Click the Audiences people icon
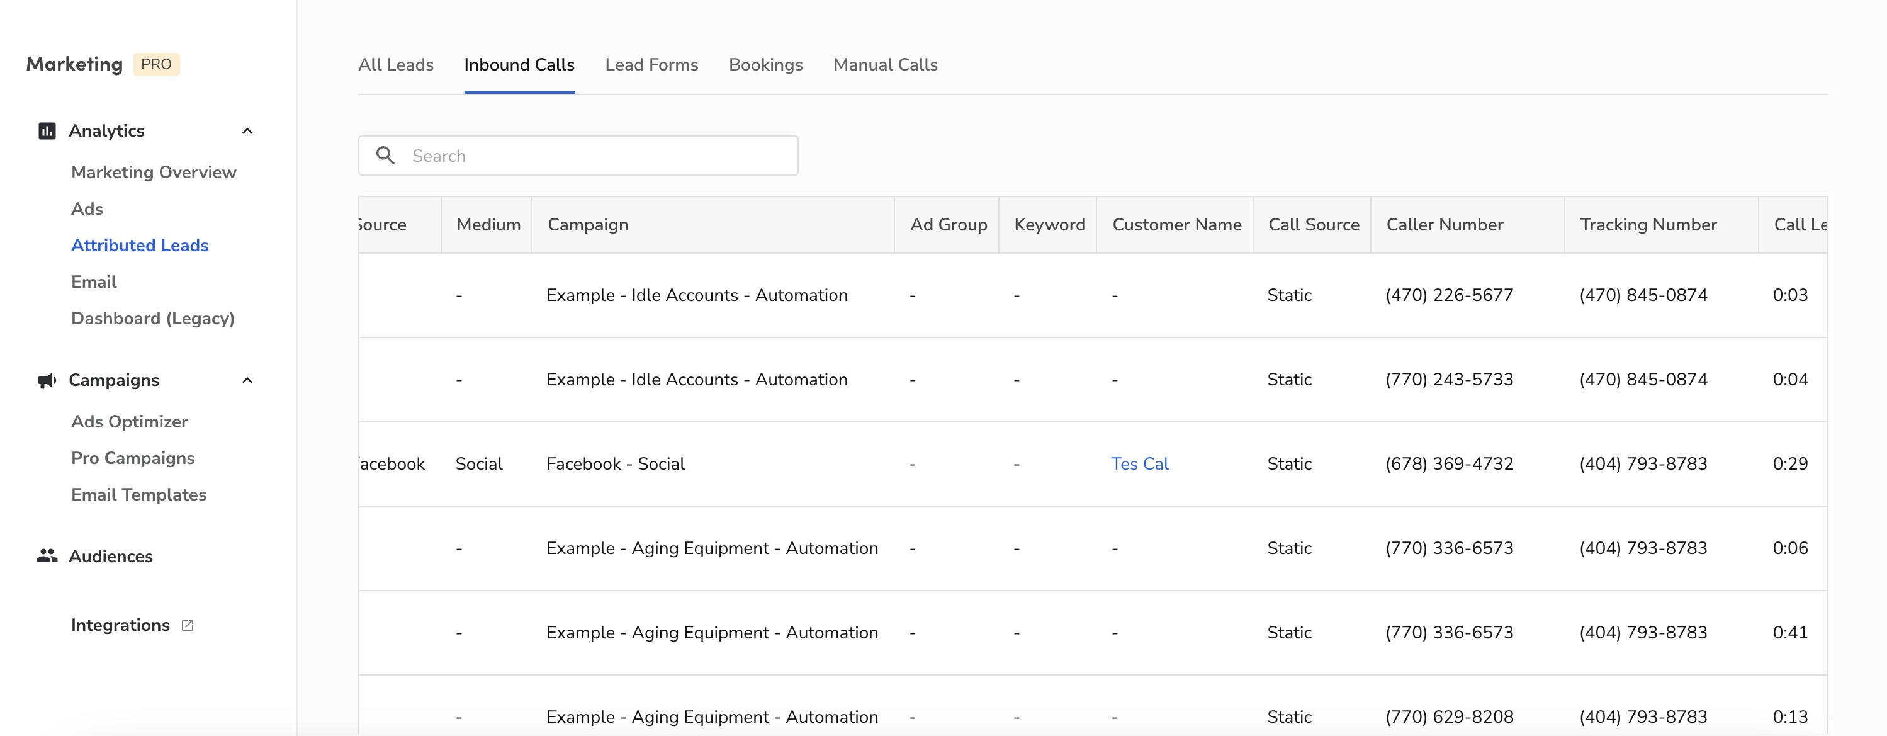The height and width of the screenshot is (736, 1887). [47, 556]
